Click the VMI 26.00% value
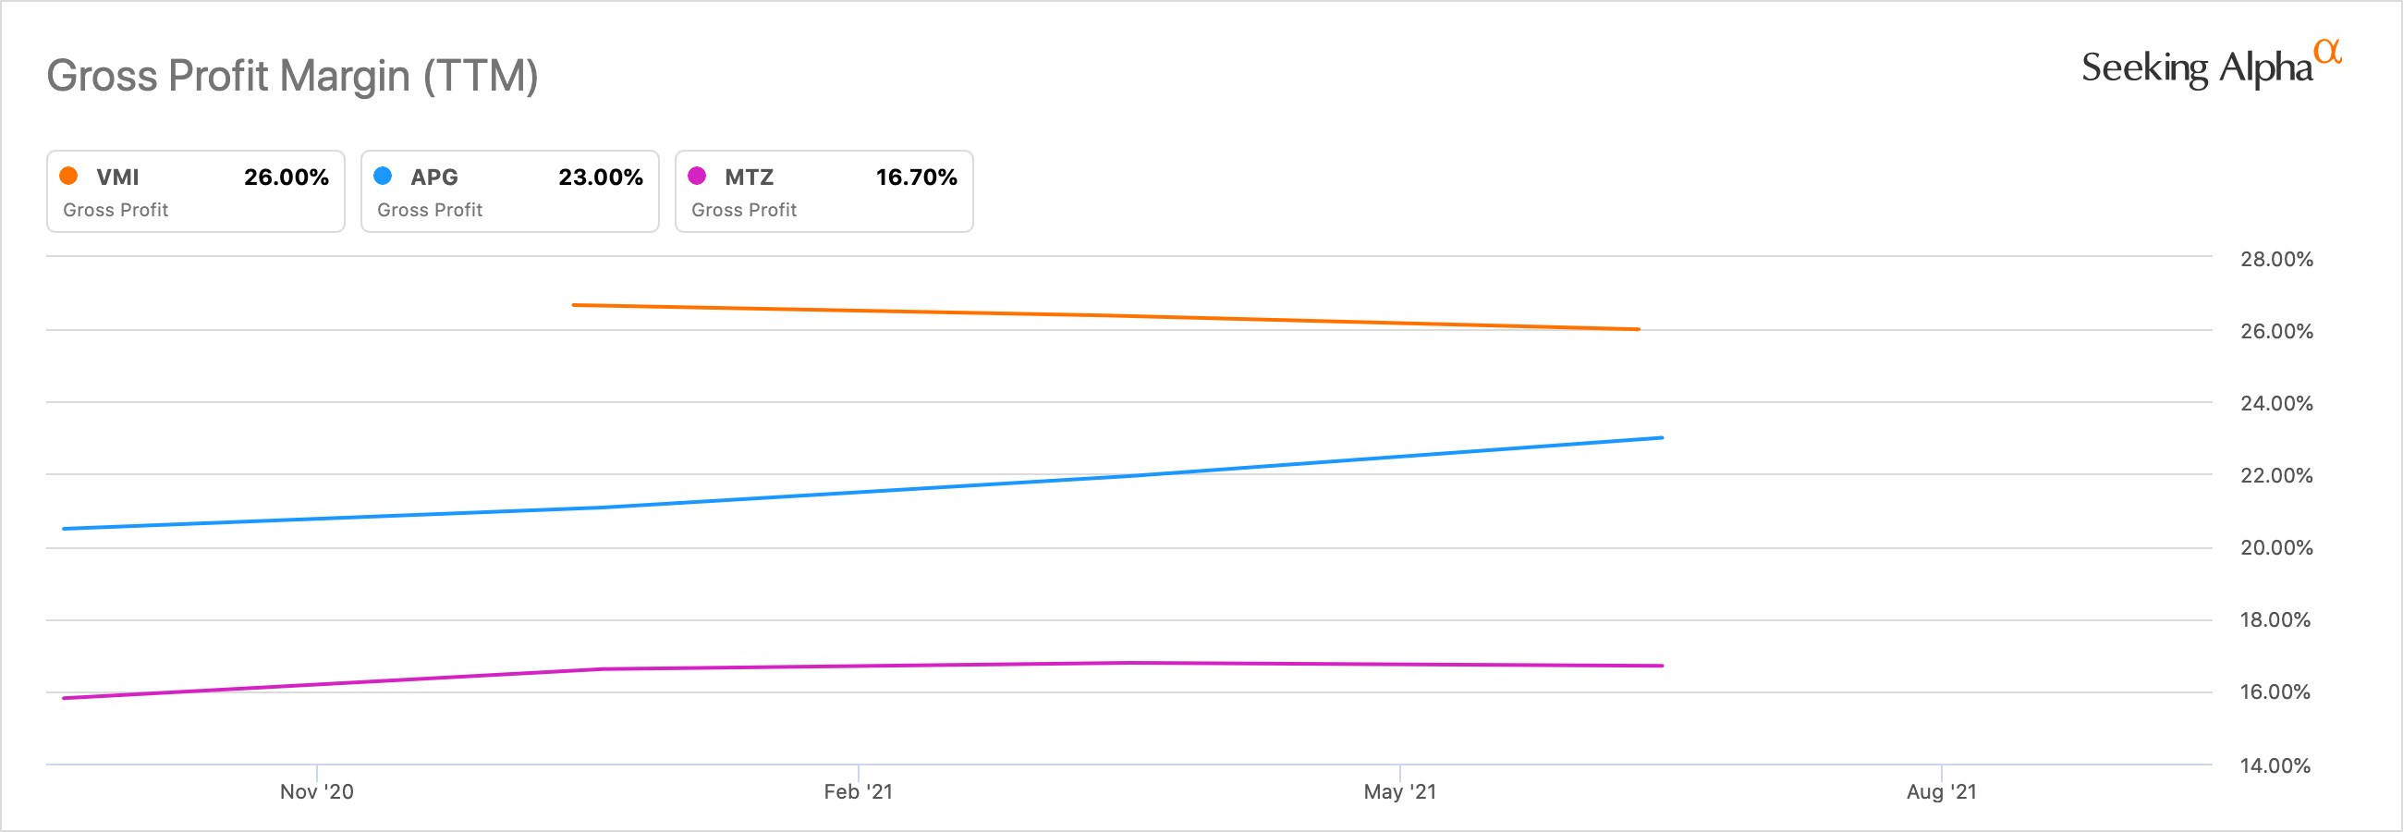 (x=286, y=177)
